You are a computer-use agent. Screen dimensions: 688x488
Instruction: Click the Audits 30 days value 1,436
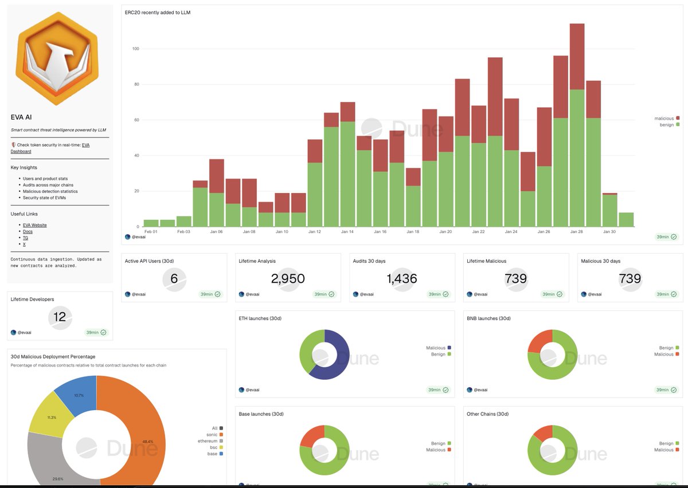[x=401, y=278]
